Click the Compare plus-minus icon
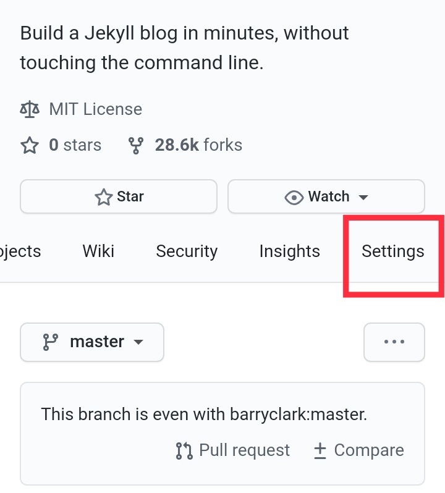 click(x=320, y=451)
